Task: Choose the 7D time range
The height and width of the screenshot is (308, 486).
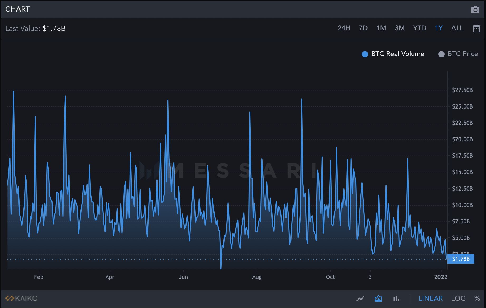Action: (x=363, y=28)
